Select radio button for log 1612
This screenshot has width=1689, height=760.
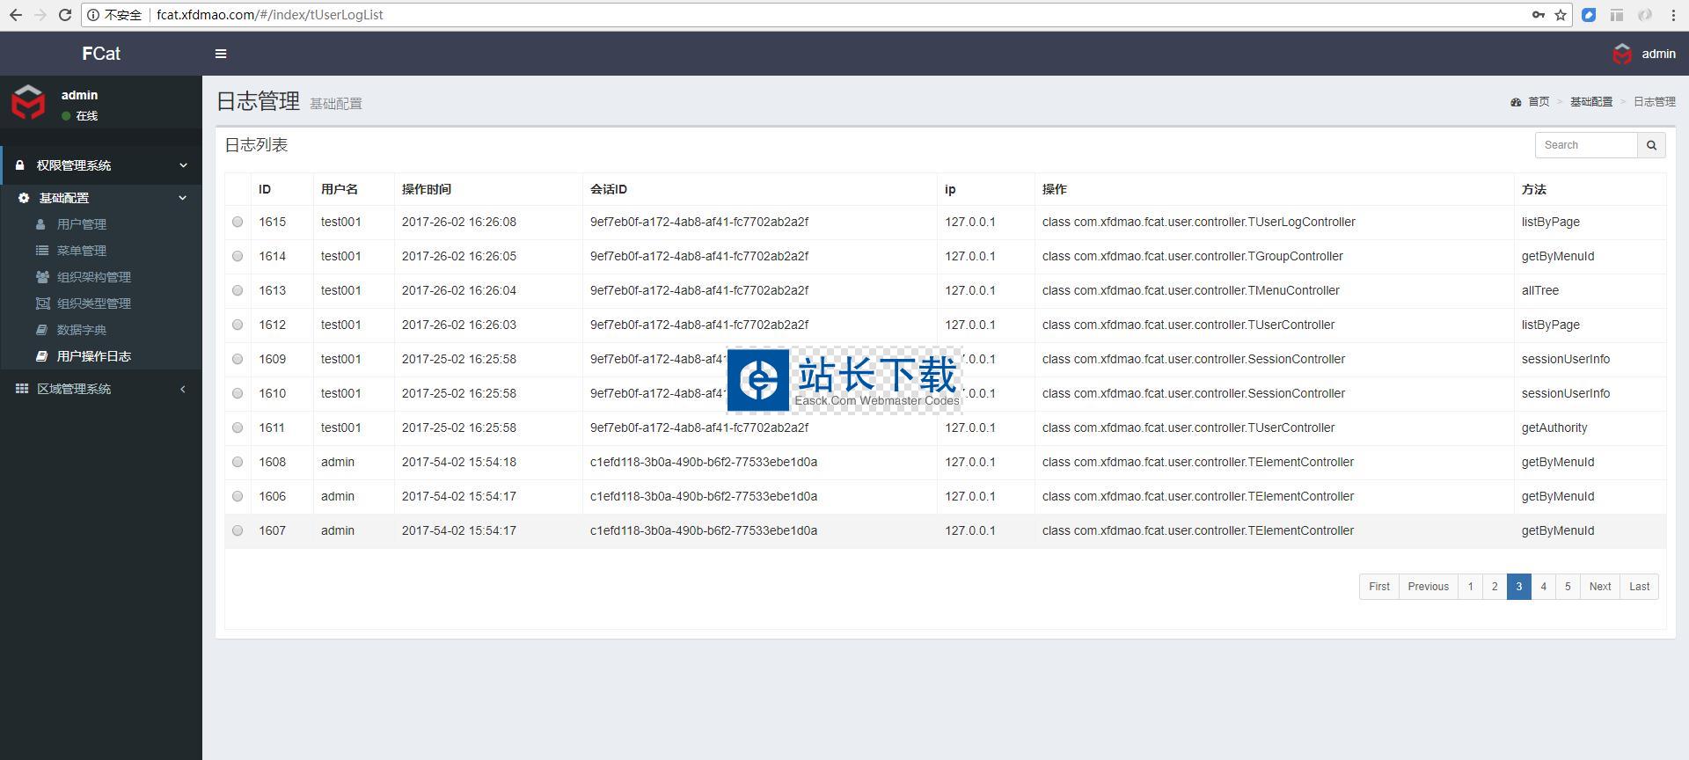pyautogui.click(x=238, y=325)
